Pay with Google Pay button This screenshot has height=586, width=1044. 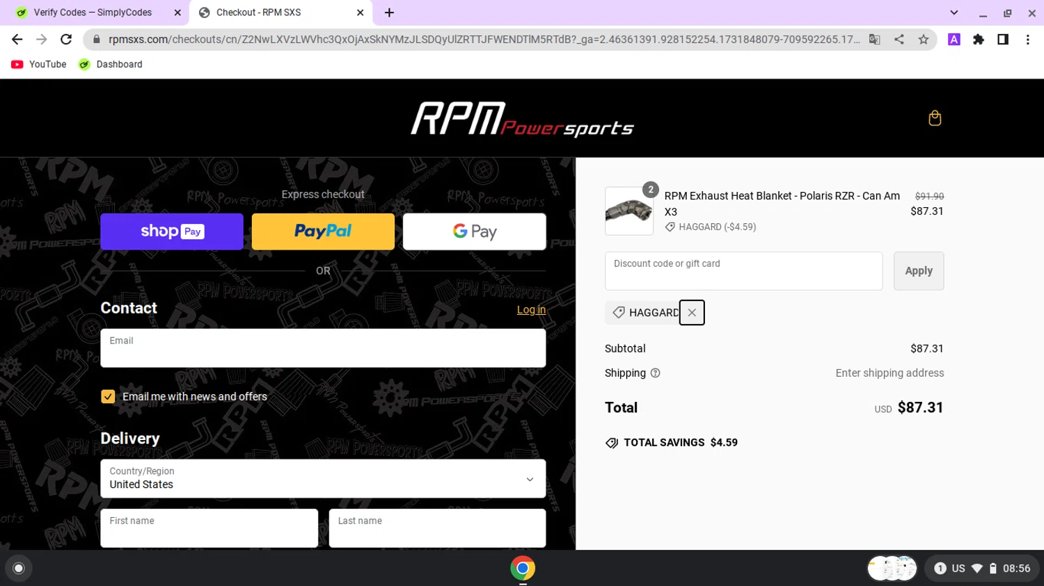(x=475, y=231)
